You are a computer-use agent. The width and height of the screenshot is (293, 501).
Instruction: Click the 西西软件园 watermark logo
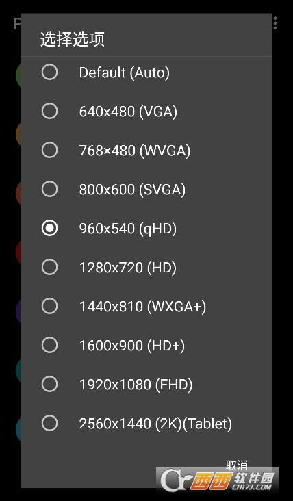pyautogui.click(x=218, y=480)
